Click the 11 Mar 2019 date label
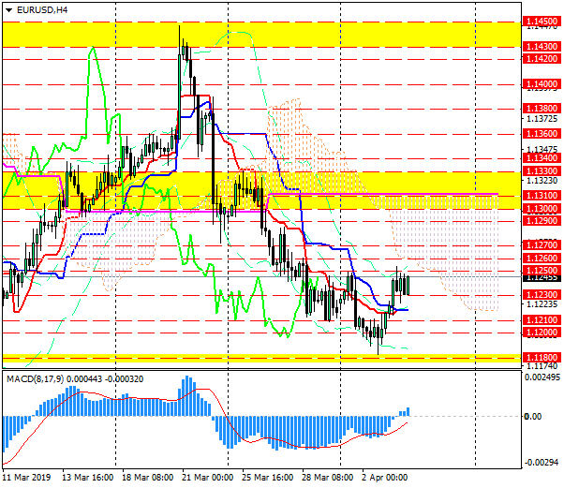The width and height of the screenshot is (564, 488). coord(26,478)
